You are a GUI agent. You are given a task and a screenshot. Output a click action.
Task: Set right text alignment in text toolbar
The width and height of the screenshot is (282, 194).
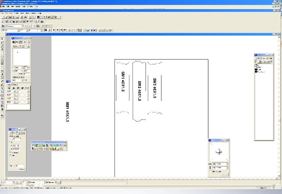pos(61,30)
